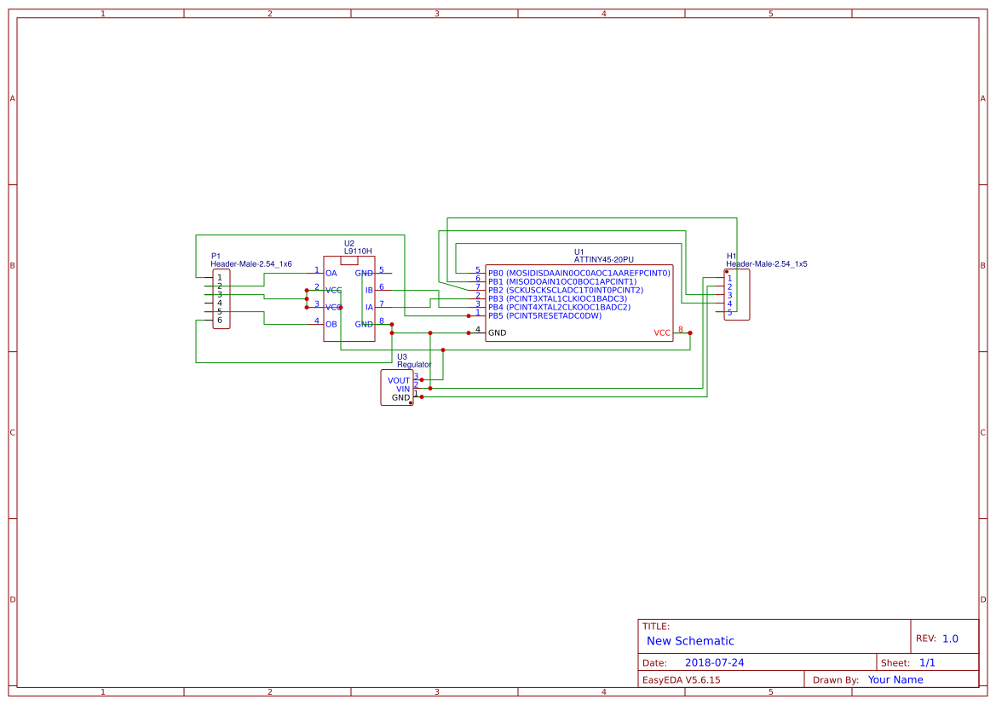Click the PB5 RESET pin label

tap(544, 316)
